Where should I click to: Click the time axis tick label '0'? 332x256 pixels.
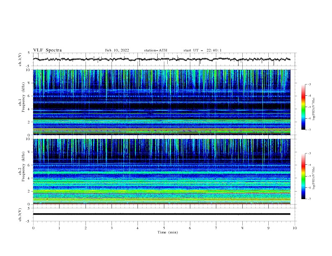pyautogui.click(x=33, y=228)
